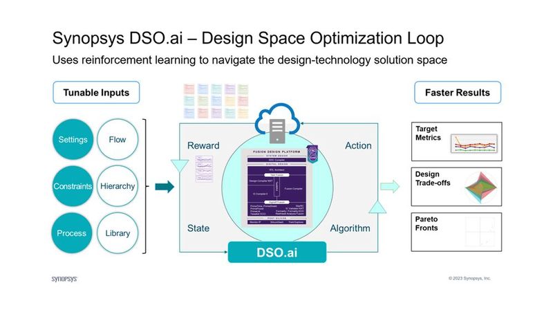The height and width of the screenshot is (310, 553).
Task: Select the Constraints circle
Action: tap(73, 186)
